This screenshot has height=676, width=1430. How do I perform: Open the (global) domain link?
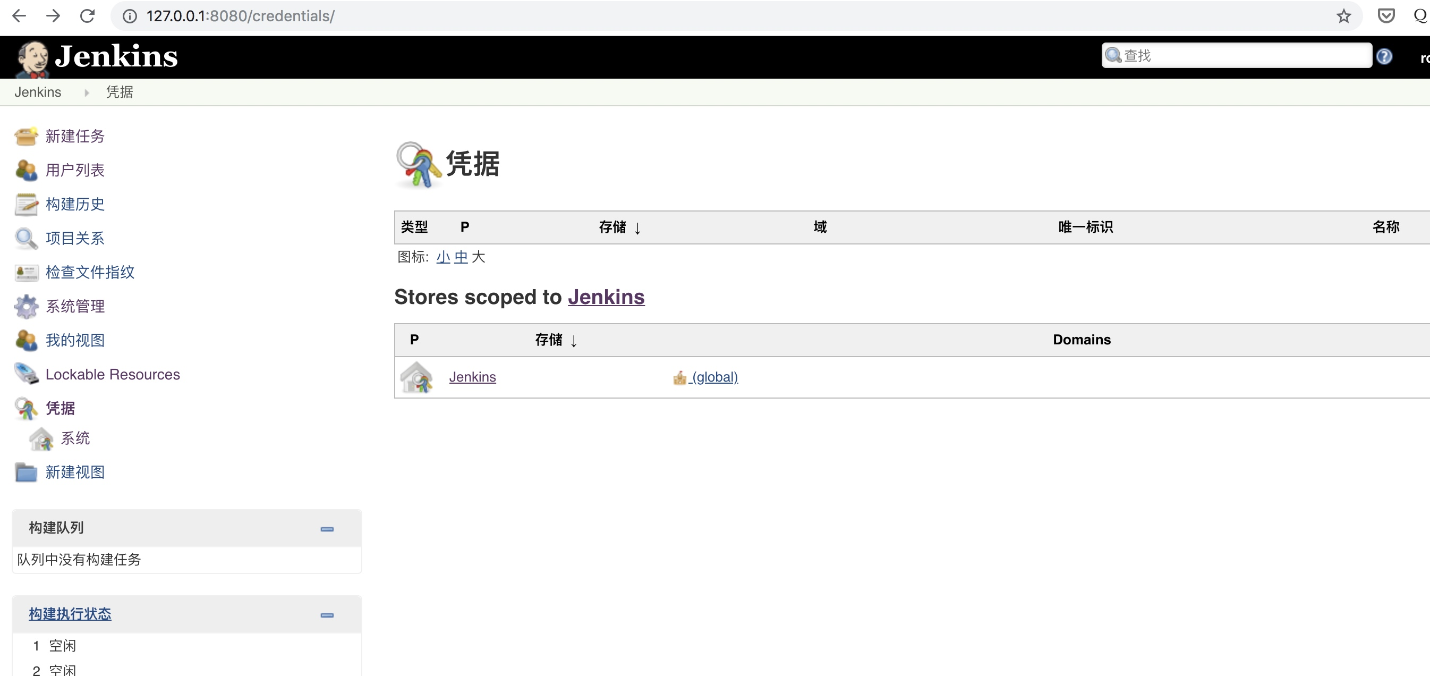coord(714,377)
